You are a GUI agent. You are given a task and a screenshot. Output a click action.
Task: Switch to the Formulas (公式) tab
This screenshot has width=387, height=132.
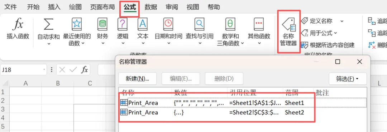click(130, 7)
